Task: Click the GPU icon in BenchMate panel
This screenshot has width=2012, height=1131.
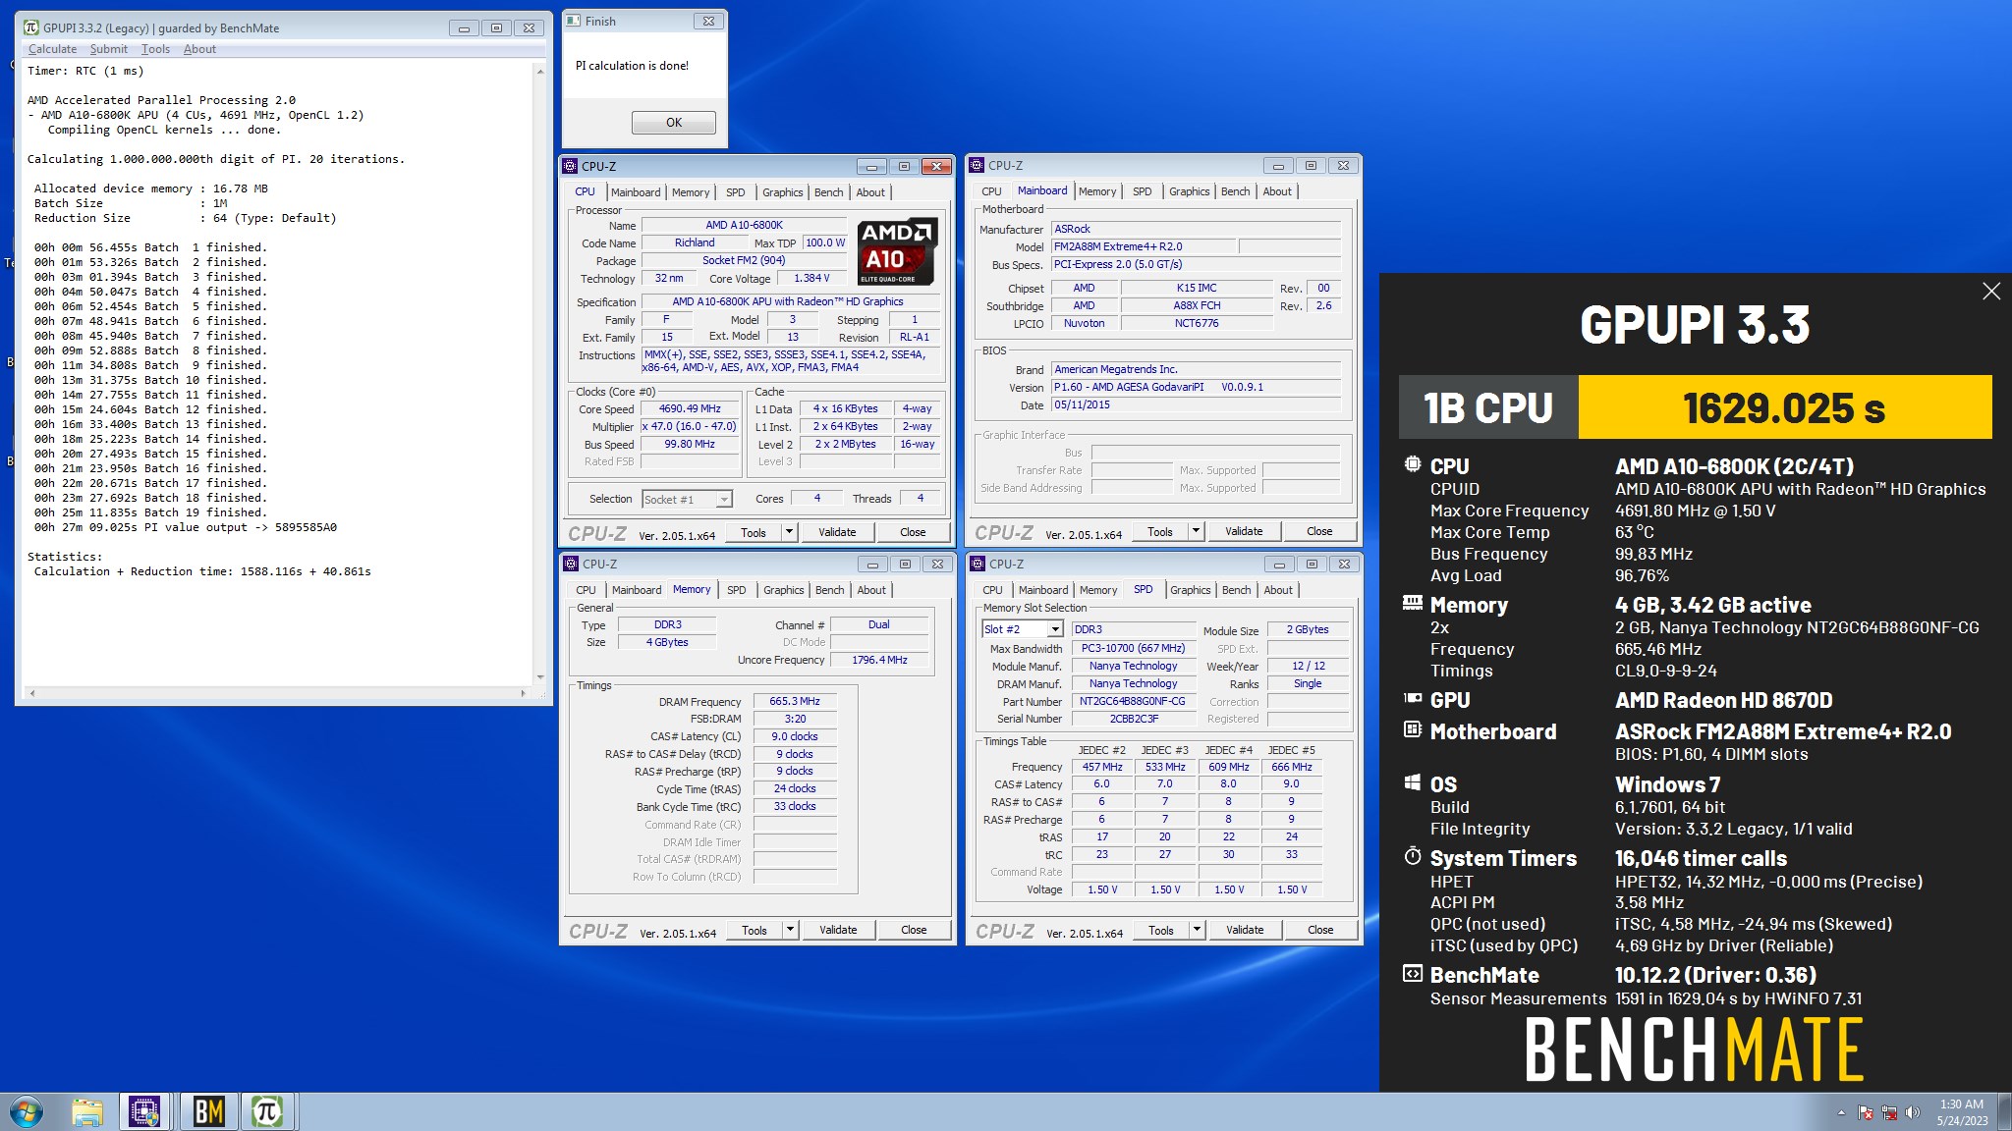Action: tap(1413, 698)
